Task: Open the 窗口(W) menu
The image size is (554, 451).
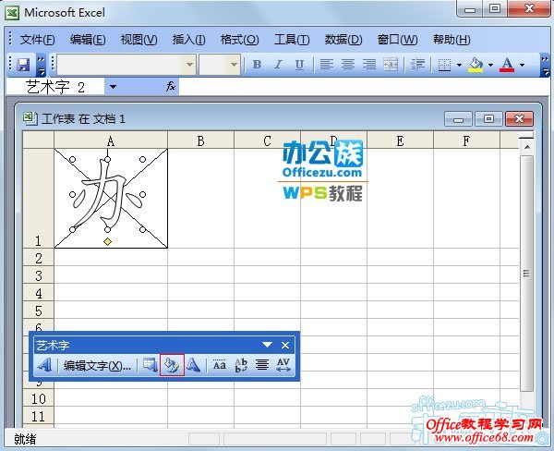Action: click(397, 40)
